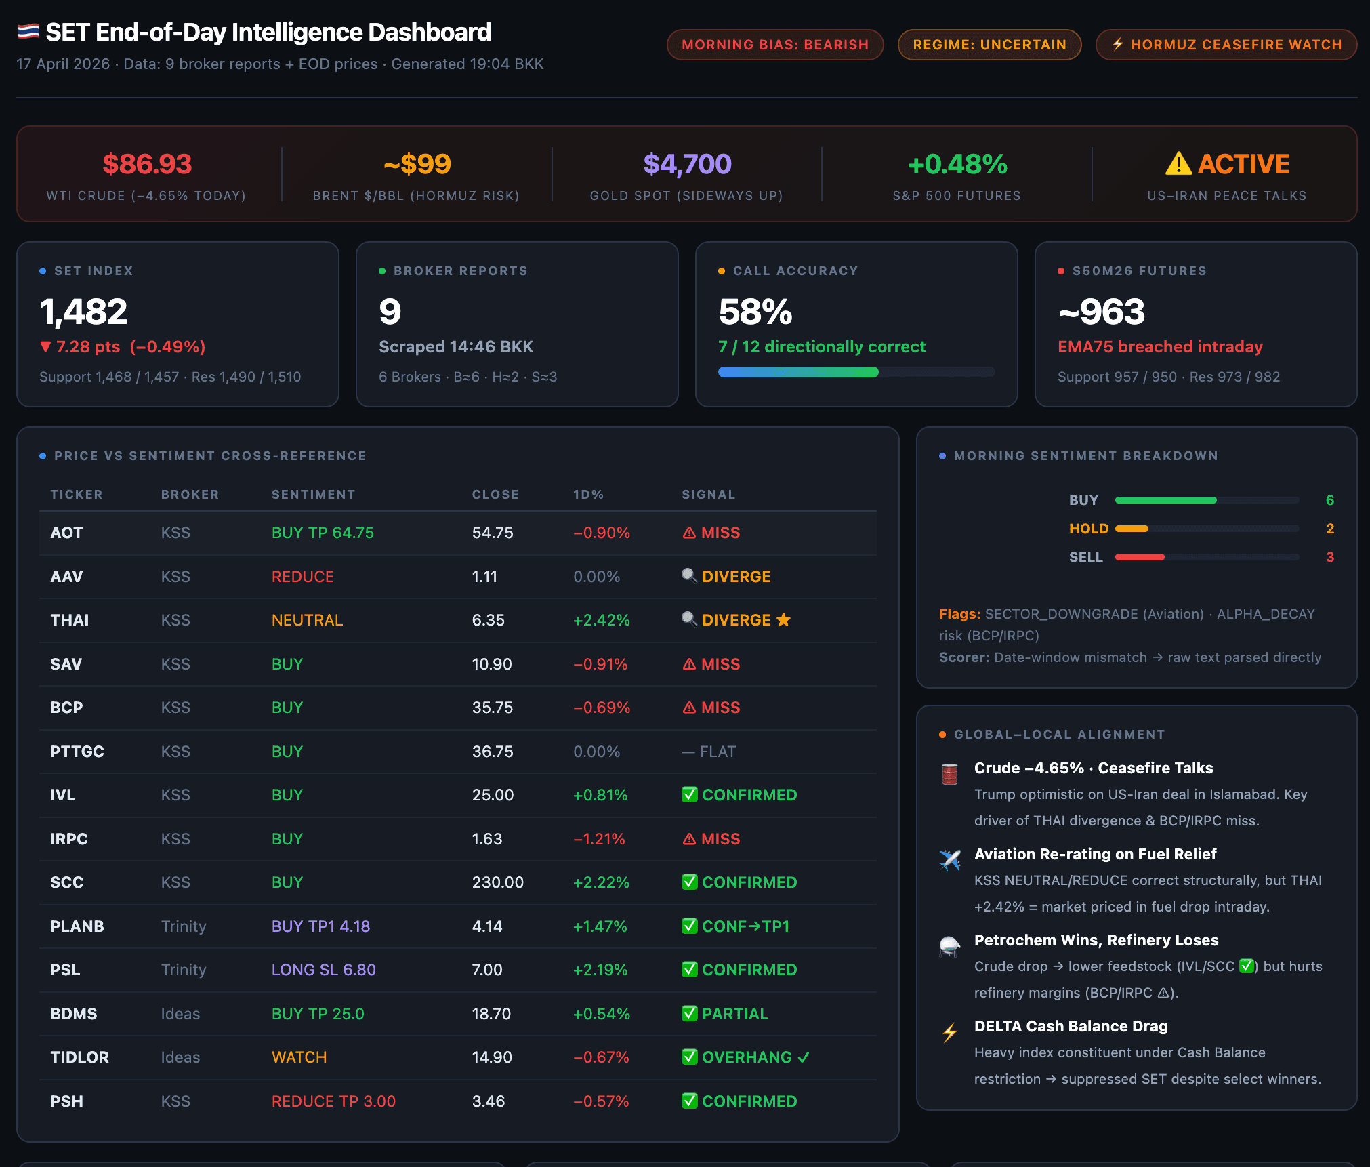Click the CLOSE column header
Viewport: 1370px width, 1167px height.
(x=495, y=495)
